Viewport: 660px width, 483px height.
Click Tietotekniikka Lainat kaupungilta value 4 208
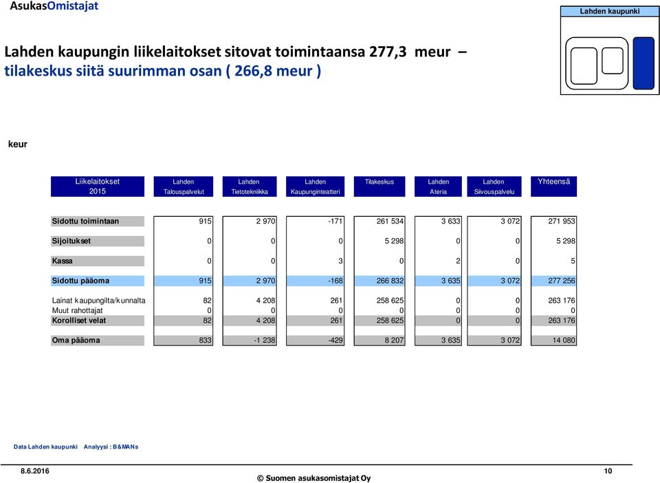265,301
